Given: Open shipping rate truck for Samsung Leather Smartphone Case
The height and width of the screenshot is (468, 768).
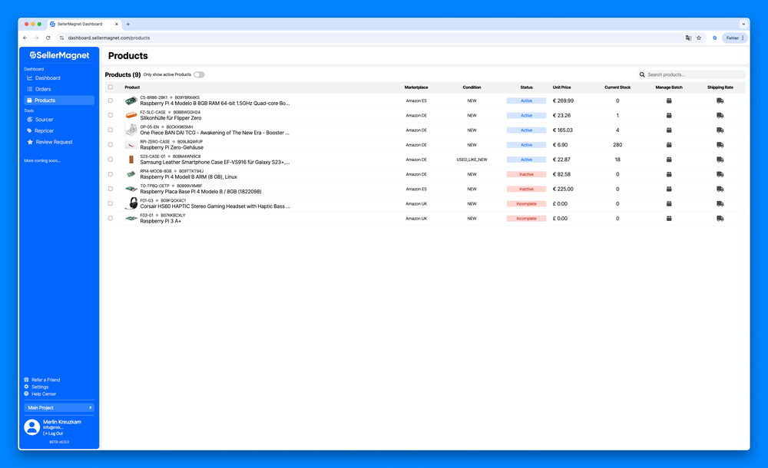Looking at the screenshot, I should [720, 160].
